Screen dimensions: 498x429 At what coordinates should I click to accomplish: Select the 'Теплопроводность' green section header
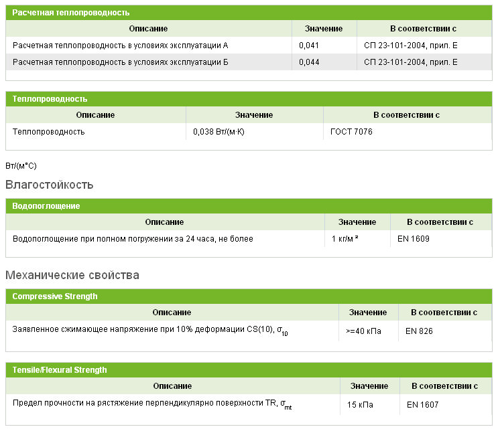50,99
